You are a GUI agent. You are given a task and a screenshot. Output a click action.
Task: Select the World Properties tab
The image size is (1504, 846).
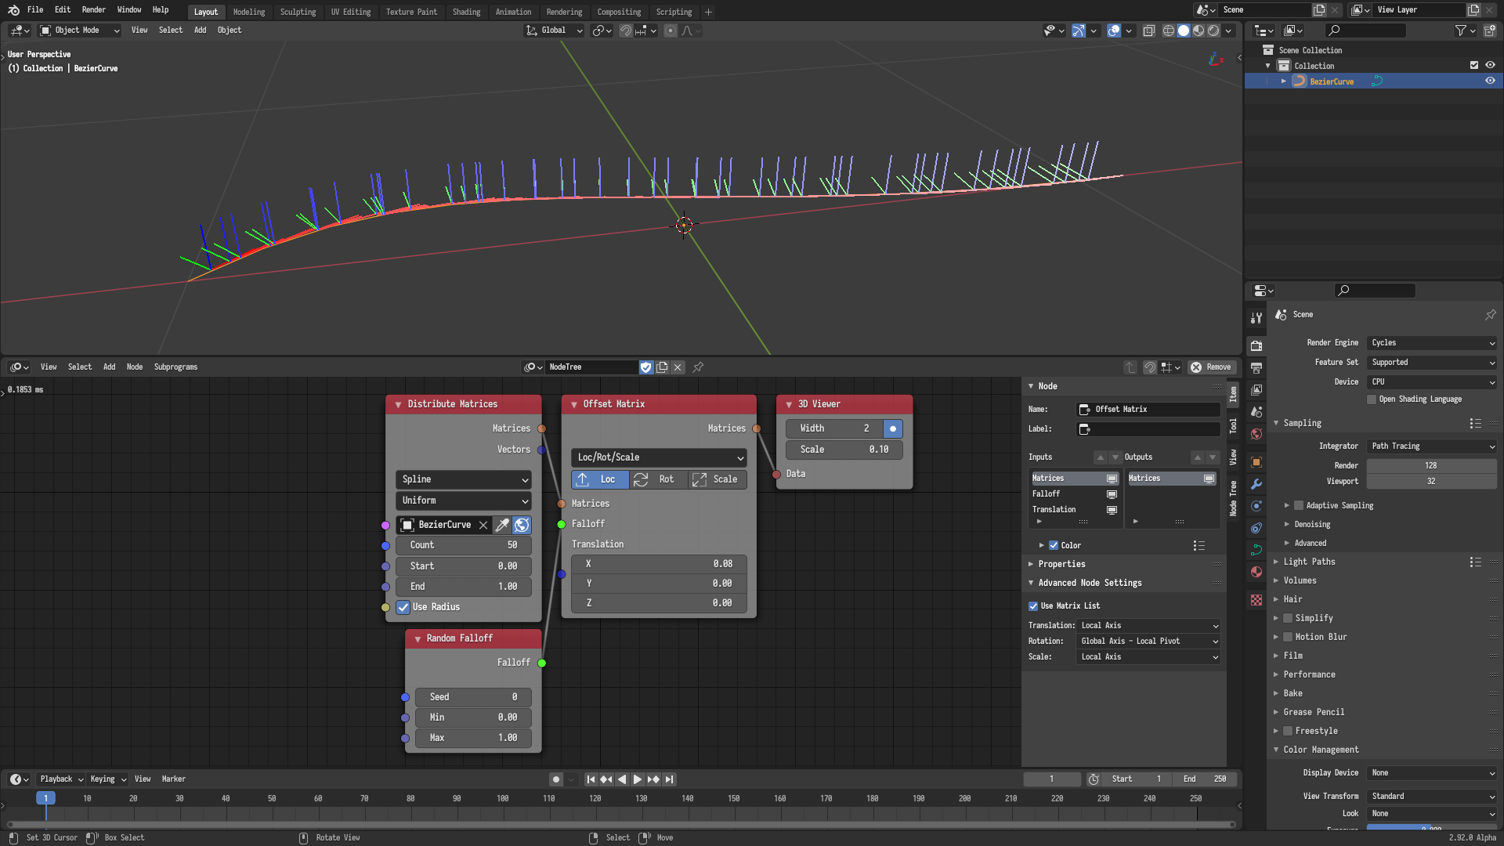pos(1256,435)
